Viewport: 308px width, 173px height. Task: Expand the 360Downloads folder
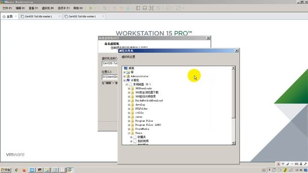point(129,88)
